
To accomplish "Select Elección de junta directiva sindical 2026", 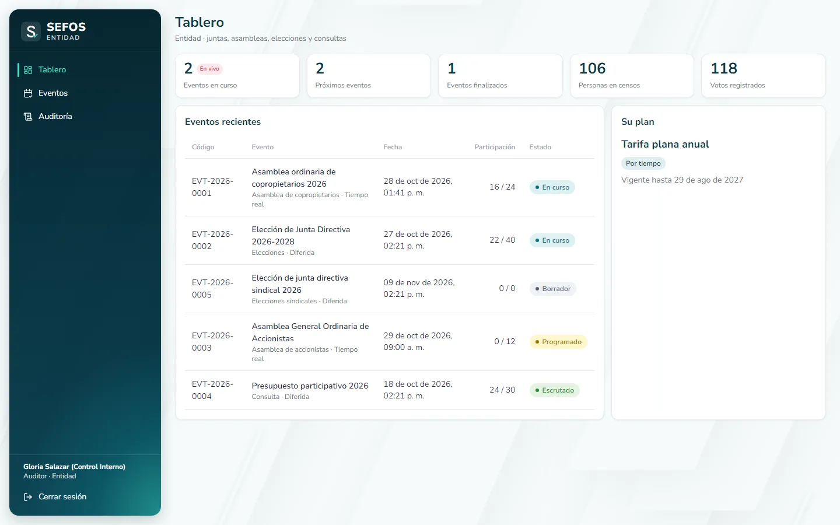I will click(300, 284).
